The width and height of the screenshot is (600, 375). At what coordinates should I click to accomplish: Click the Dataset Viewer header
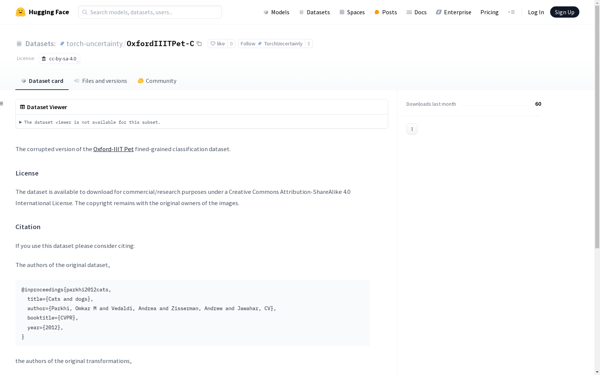[x=43, y=107]
